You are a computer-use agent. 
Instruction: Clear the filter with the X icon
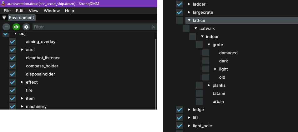pyautogui.click(x=153, y=27)
